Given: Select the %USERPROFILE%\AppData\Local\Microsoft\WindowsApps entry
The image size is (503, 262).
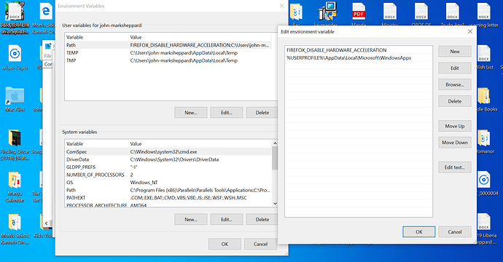Looking at the screenshot, I should coord(359,58).
